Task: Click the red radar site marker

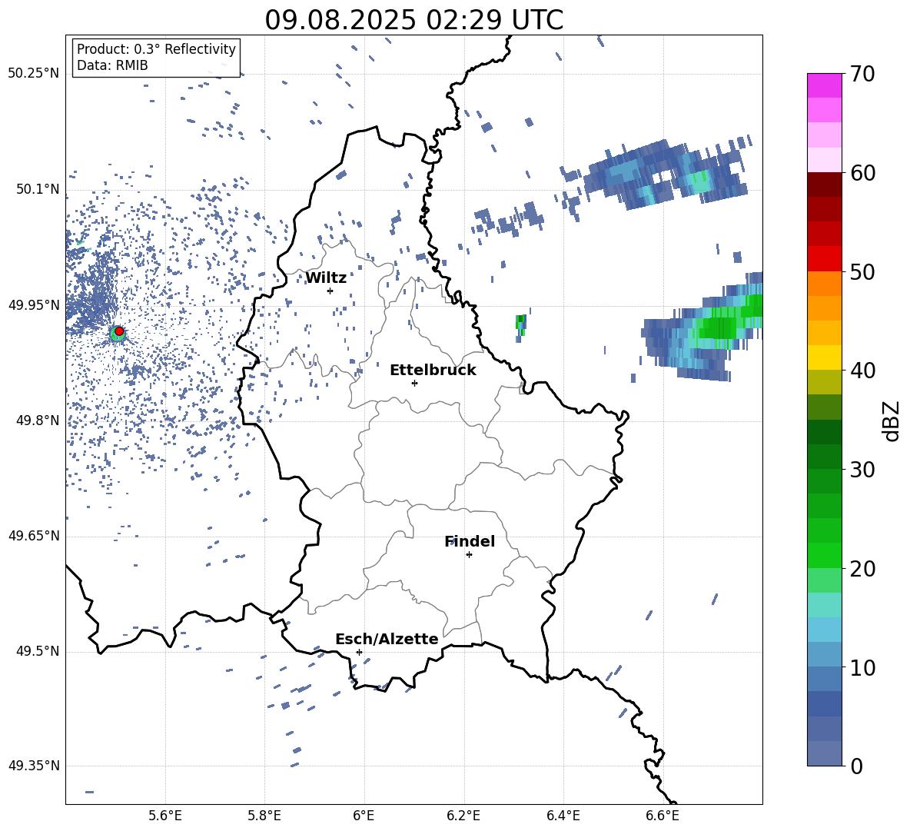Action: (x=119, y=331)
